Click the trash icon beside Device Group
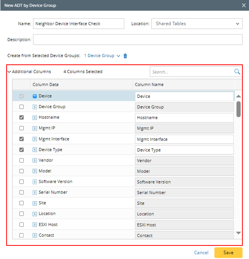249x259 pixels. (125, 56)
